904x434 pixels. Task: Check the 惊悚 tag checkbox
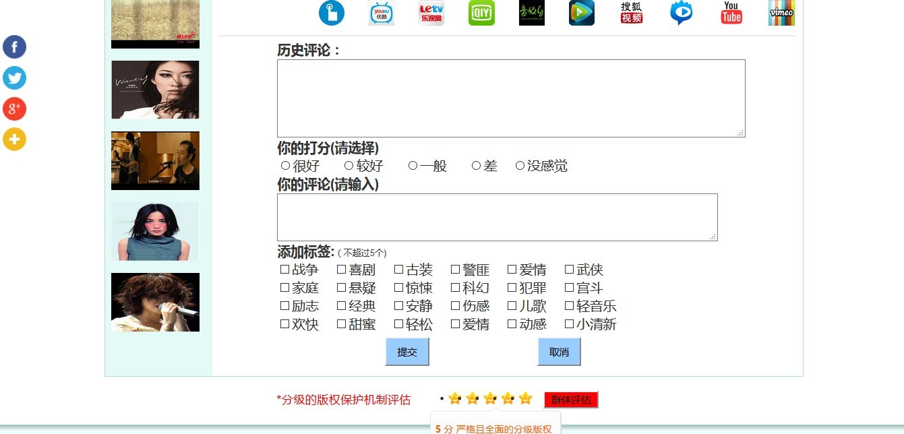coord(398,288)
